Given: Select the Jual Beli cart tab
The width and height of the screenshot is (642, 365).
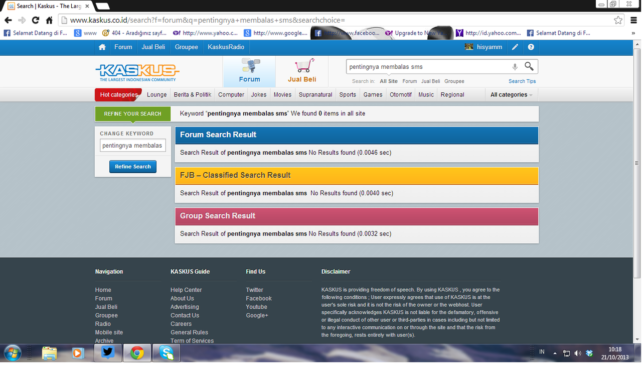Looking at the screenshot, I should point(302,71).
